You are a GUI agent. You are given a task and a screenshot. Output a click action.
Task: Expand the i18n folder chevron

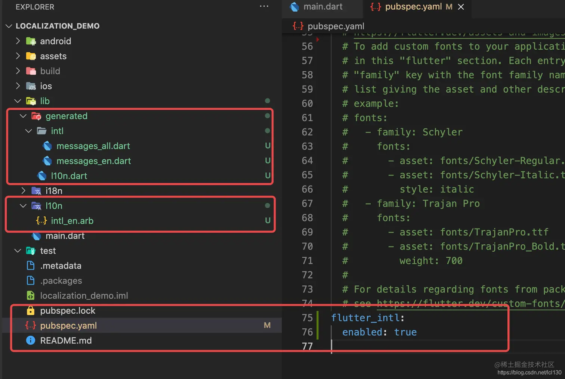click(23, 191)
